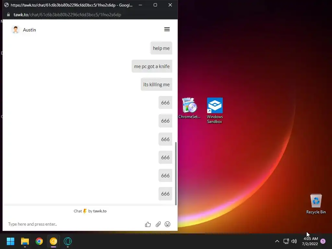Select the Windows Sandbox desktop shortcut
This screenshot has height=249, width=332.
point(215,111)
